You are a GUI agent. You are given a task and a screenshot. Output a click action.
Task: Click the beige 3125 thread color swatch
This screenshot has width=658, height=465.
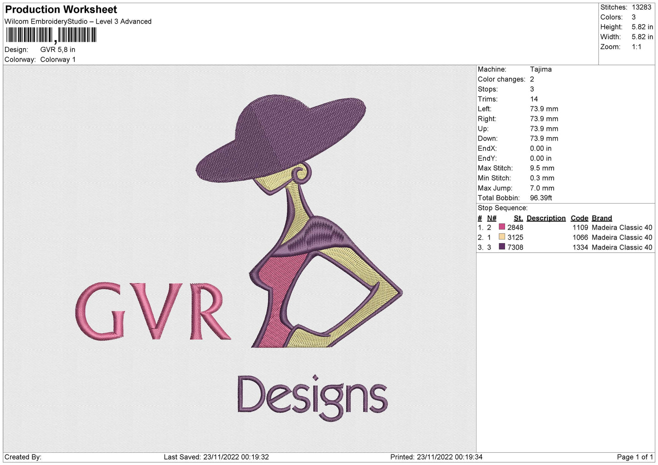tap(502, 237)
